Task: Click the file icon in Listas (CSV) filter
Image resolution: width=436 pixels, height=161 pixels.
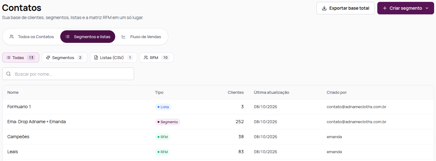Action: point(96,58)
